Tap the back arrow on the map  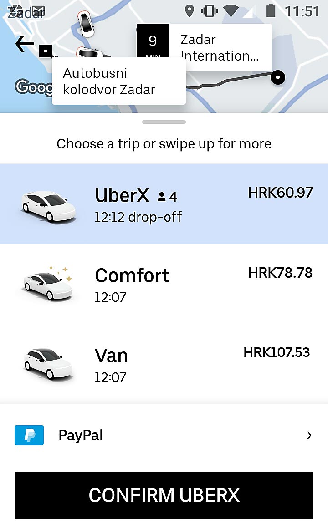tap(25, 44)
